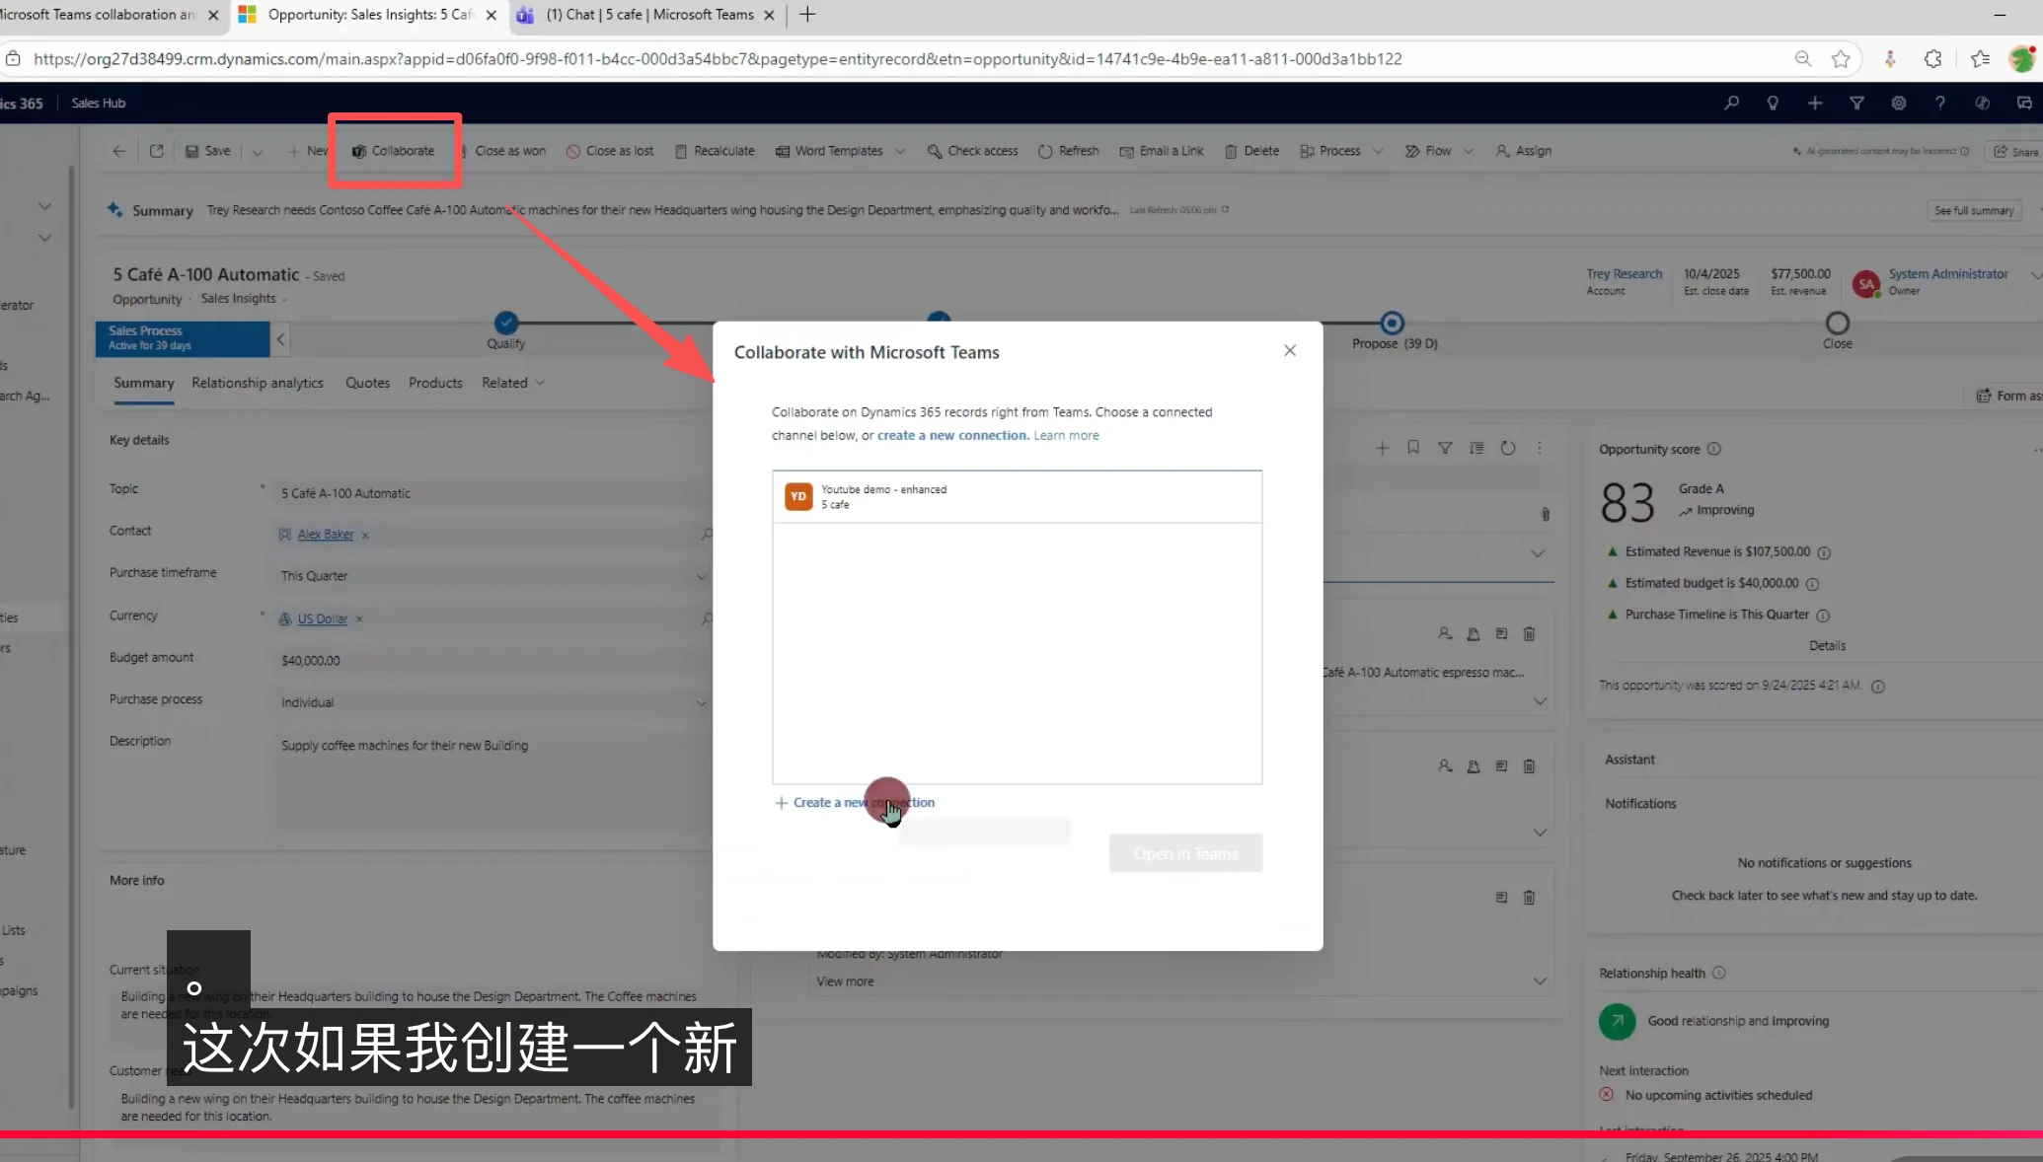This screenshot has height=1162, width=2043.
Task: Remove Alex Baker from the Contact field
Action: click(365, 536)
